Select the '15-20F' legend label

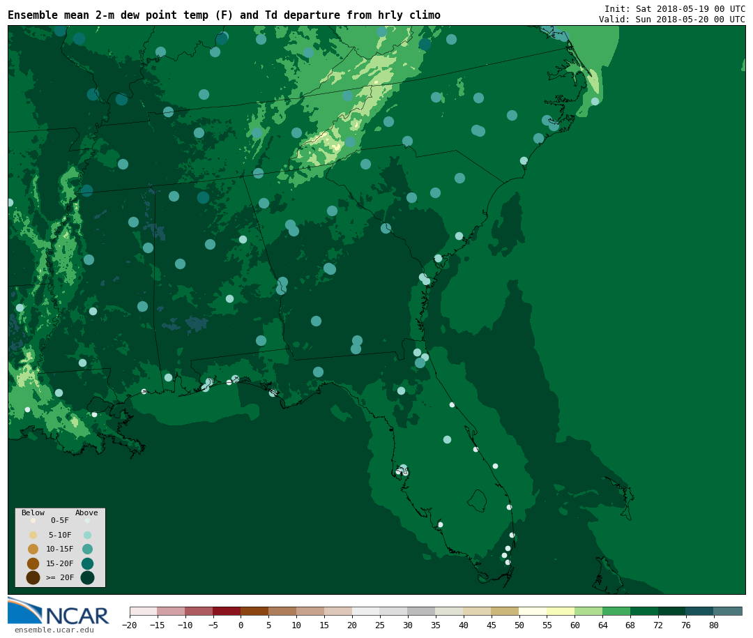[60, 563]
